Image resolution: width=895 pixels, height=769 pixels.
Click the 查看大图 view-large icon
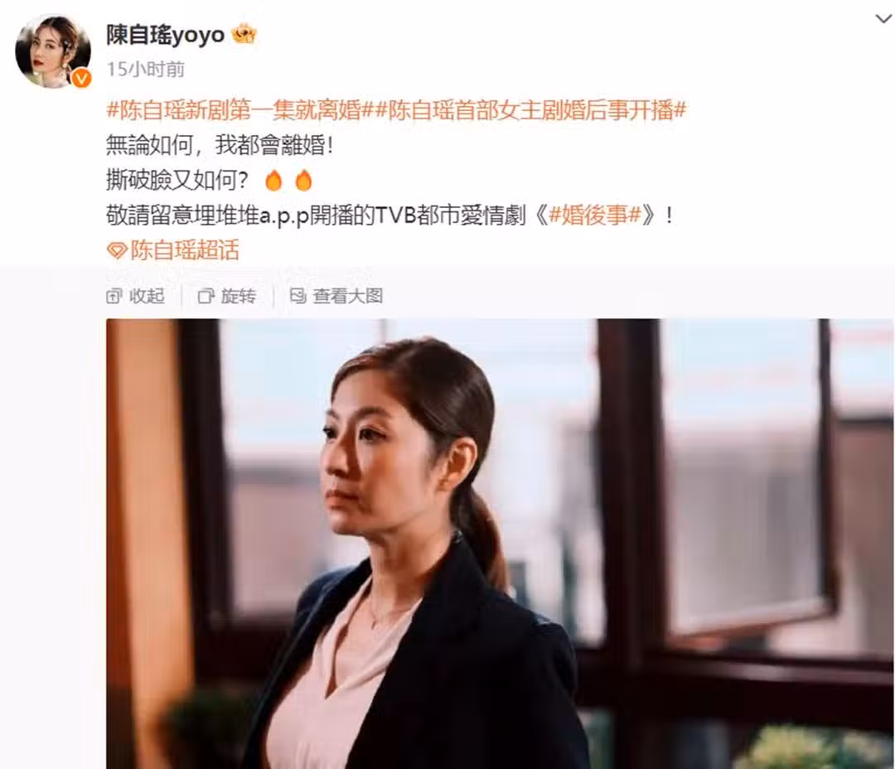pos(298,296)
